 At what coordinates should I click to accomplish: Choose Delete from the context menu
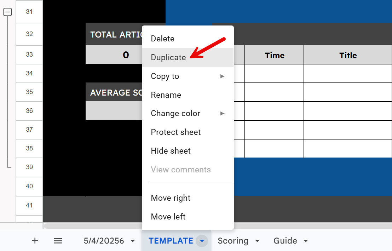(x=188, y=39)
